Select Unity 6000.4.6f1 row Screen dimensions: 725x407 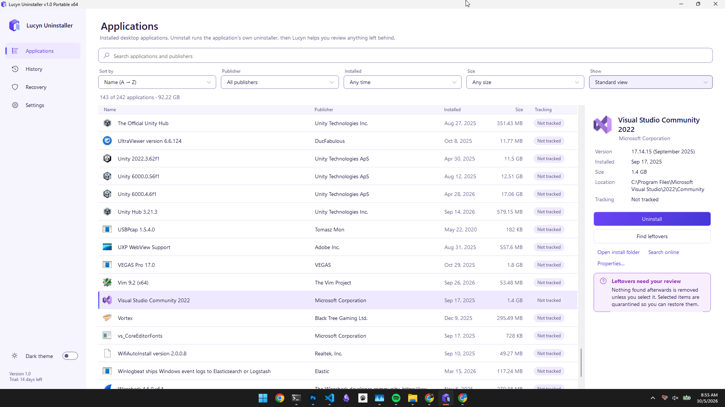(x=338, y=194)
